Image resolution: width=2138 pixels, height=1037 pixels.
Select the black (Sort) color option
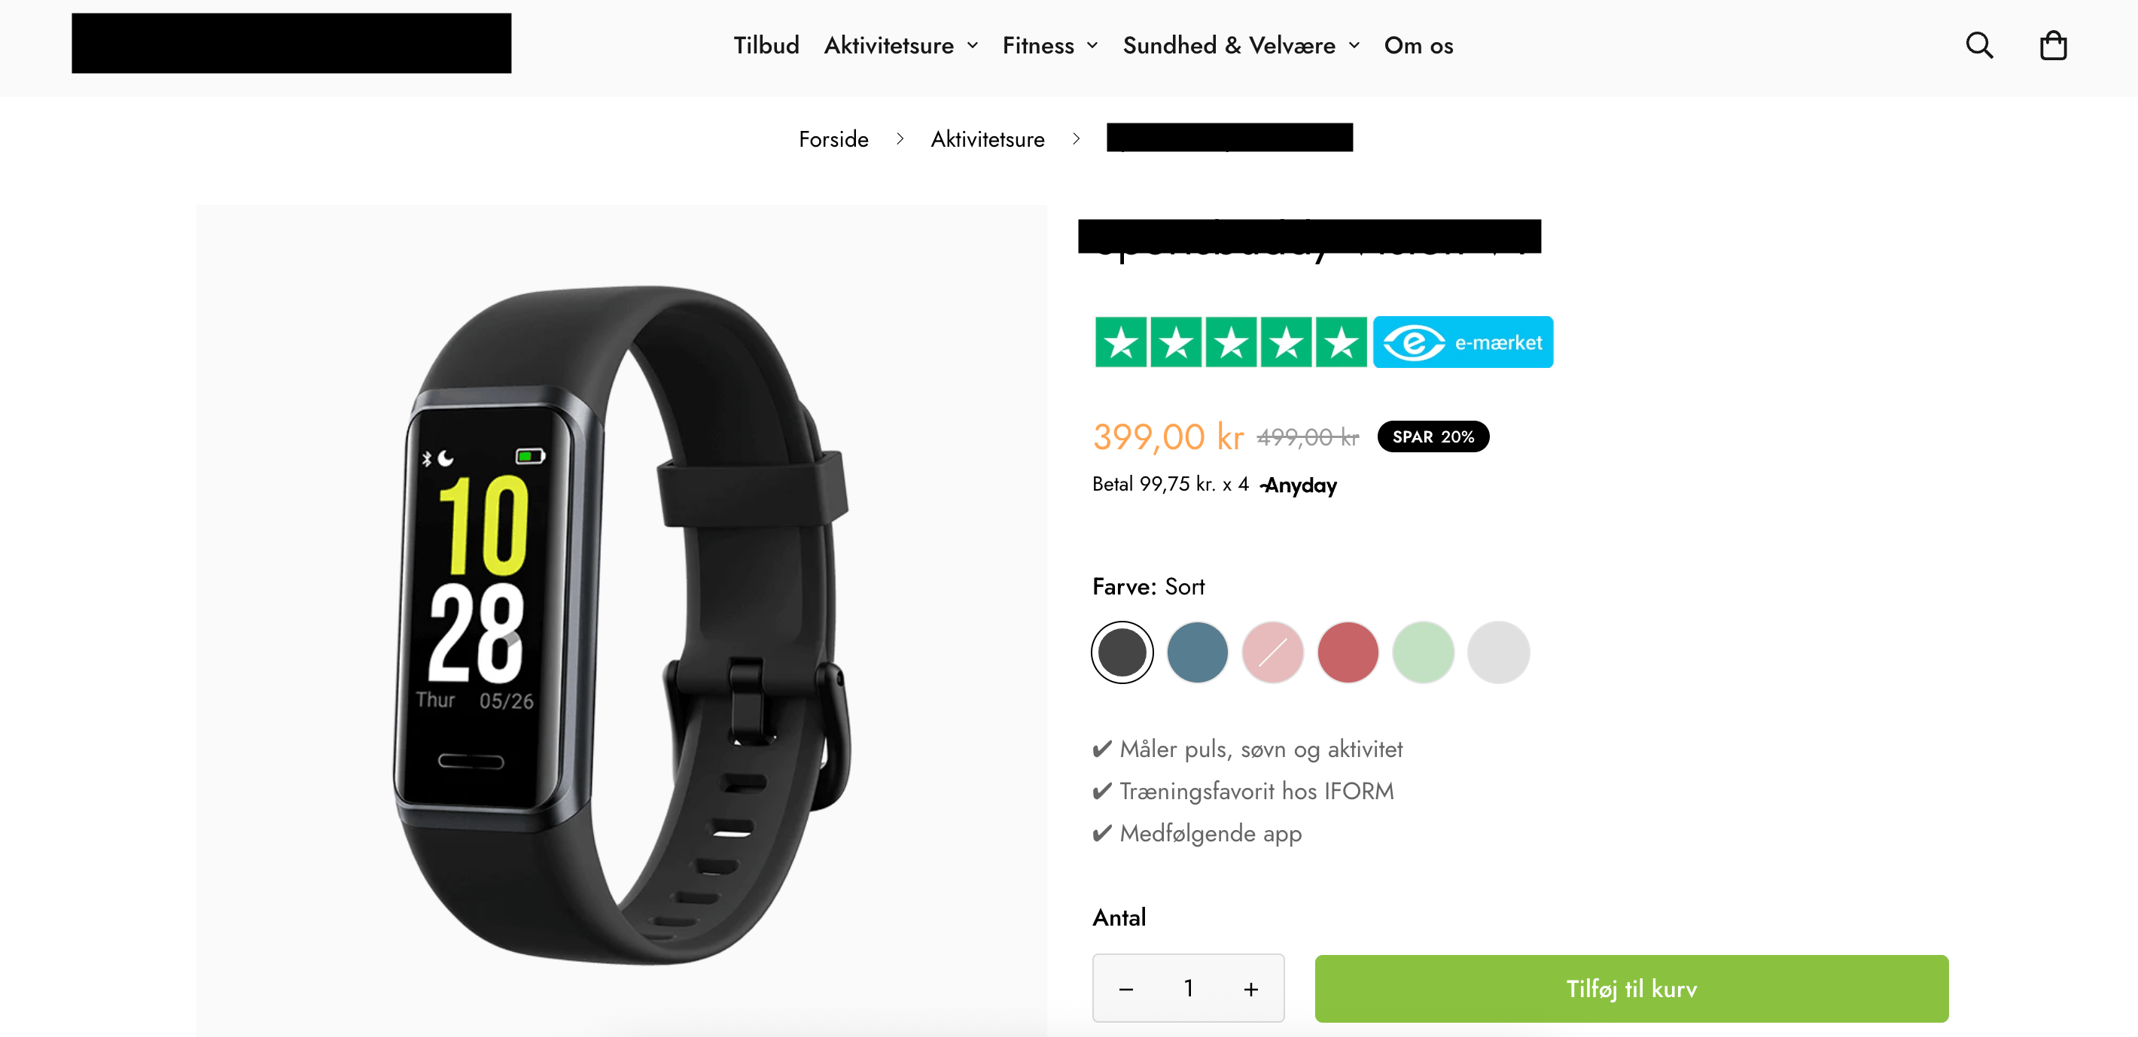coord(1122,652)
